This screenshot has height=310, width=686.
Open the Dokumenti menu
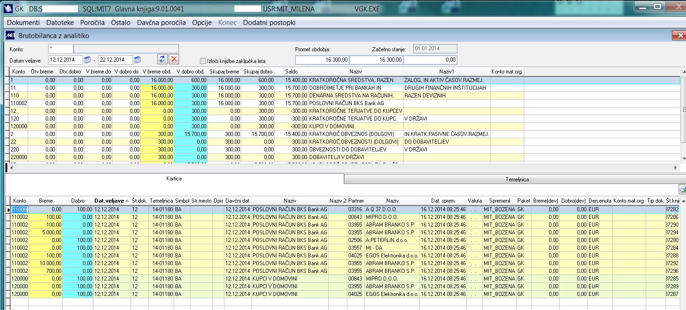pyautogui.click(x=24, y=23)
